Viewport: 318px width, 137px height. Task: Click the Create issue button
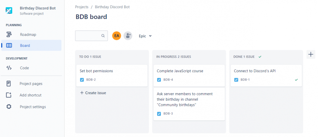93,93
